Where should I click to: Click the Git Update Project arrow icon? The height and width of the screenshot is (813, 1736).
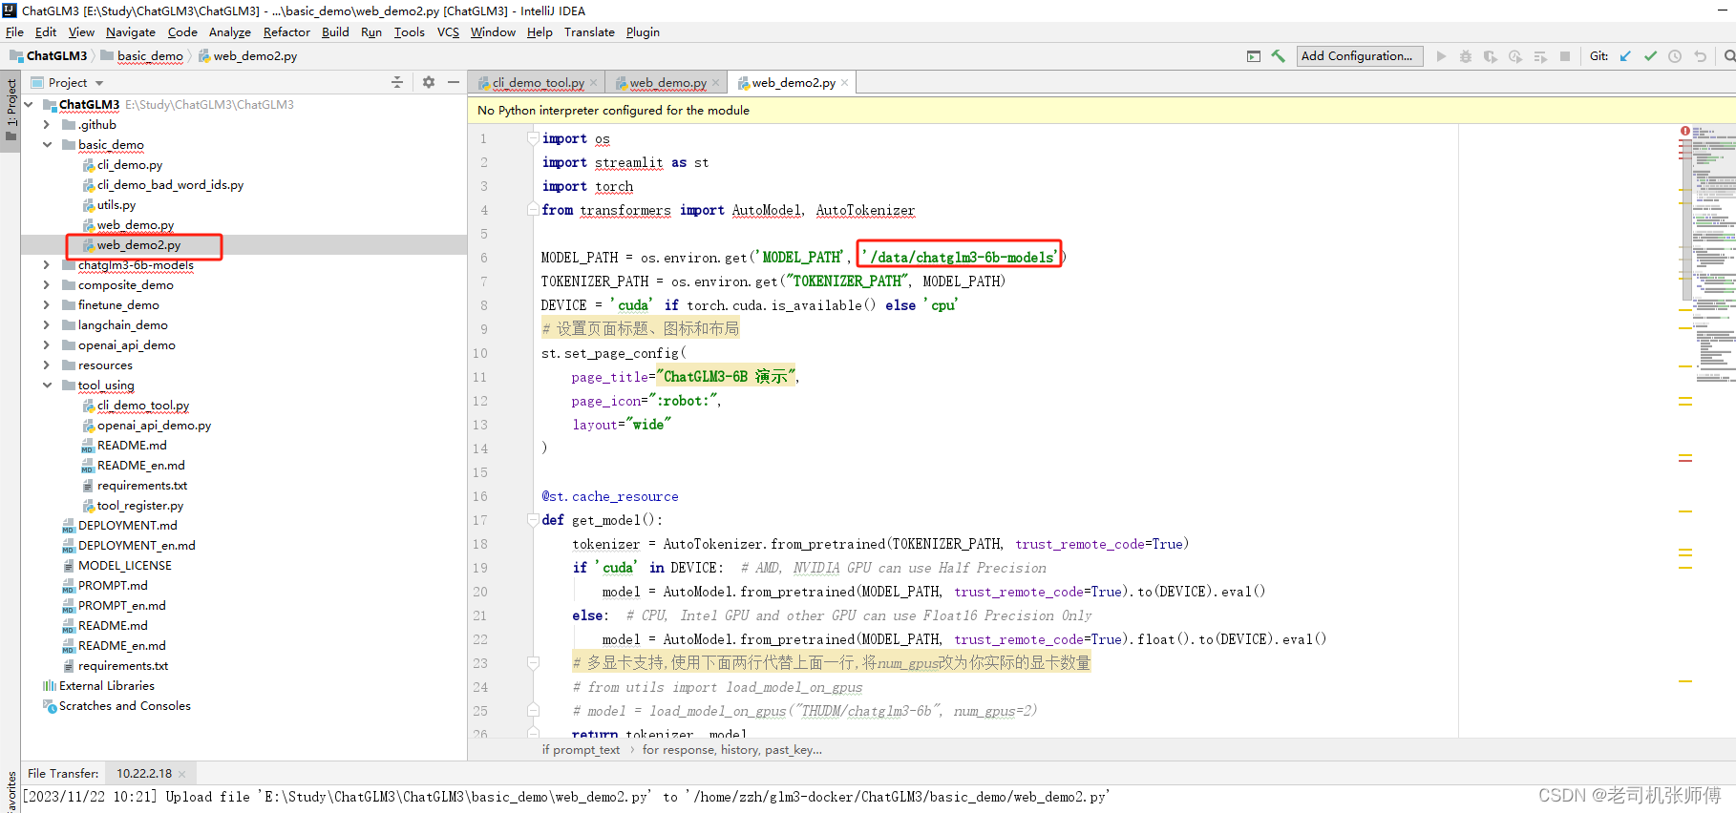coord(1625,56)
